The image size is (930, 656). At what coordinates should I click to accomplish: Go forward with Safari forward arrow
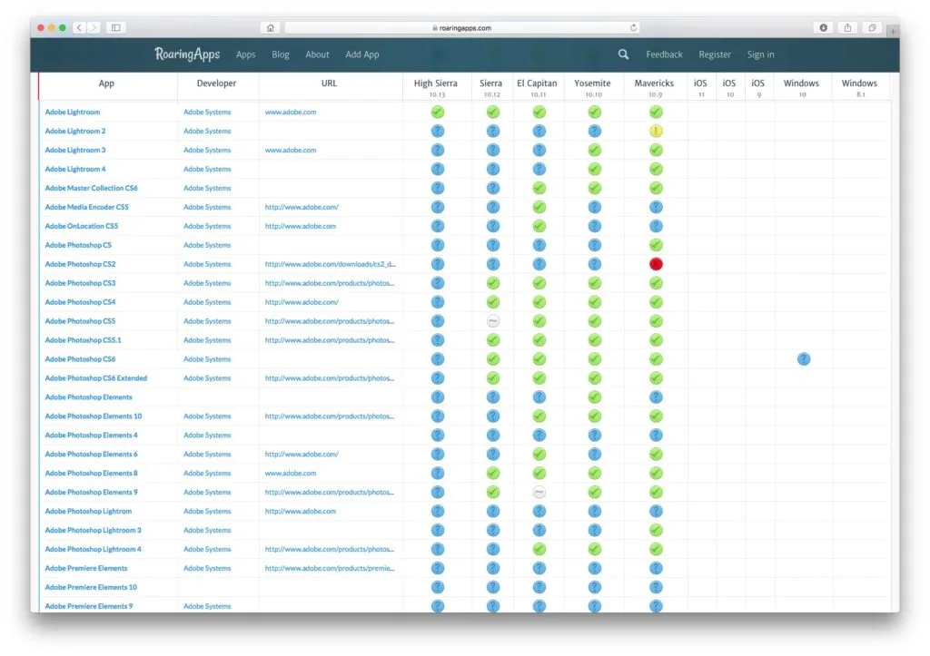[94, 27]
